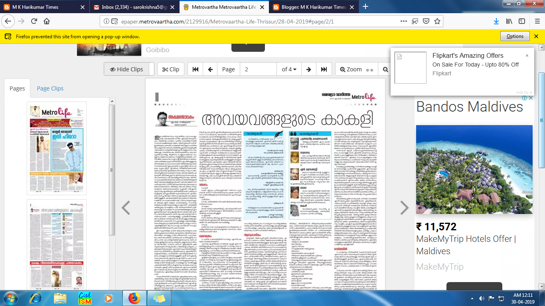The width and height of the screenshot is (545, 306).
Task: Show hidden system tray icons
Action: click(471, 298)
